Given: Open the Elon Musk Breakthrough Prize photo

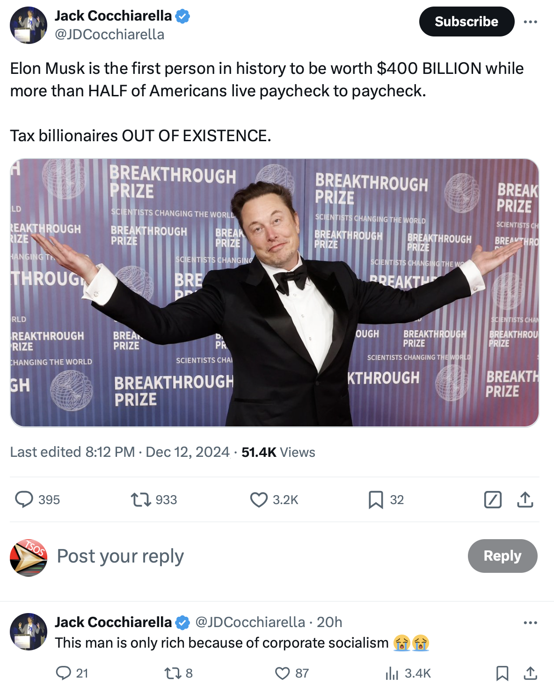Looking at the screenshot, I should pos(275,293).
